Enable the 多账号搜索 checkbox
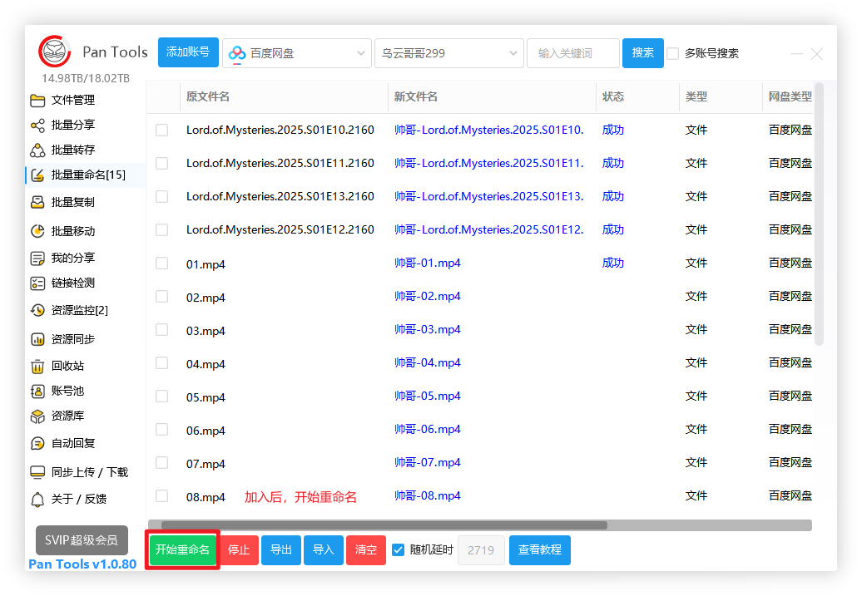Screen dimensions: 862x596 673,53
